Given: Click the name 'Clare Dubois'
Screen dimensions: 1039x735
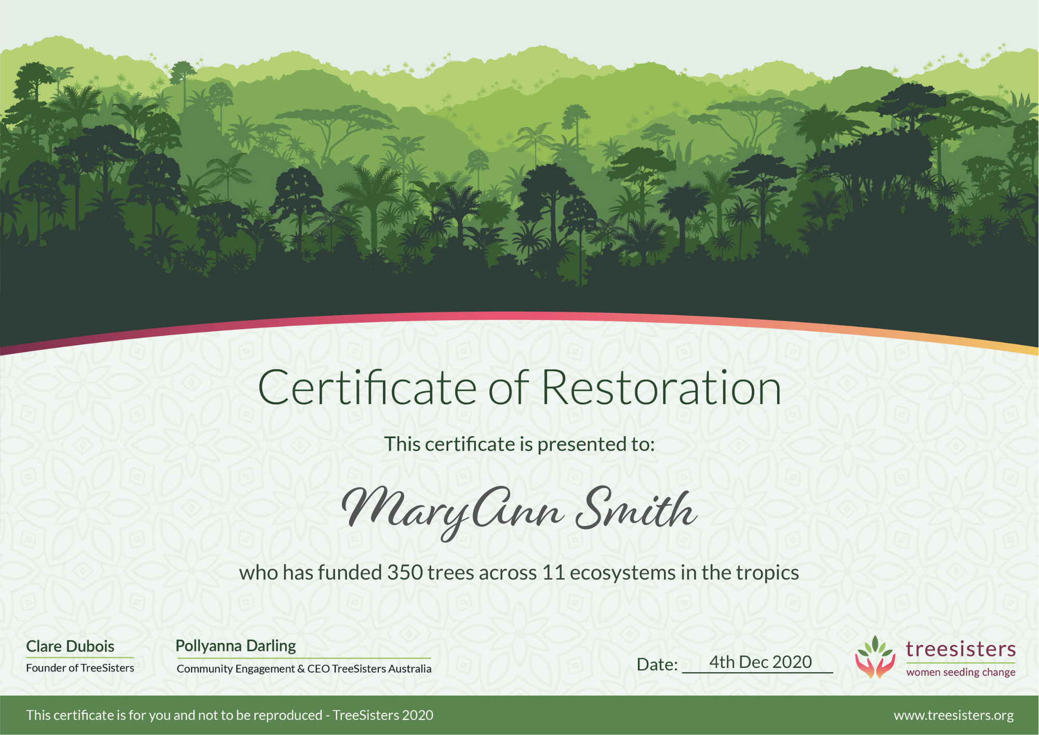Looking at the screenshot, I should [x=70, y=646].
